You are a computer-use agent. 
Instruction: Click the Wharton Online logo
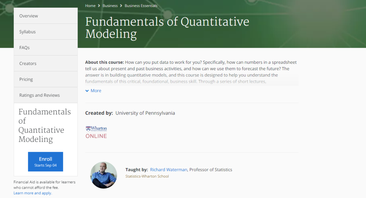tap(96, 132)
